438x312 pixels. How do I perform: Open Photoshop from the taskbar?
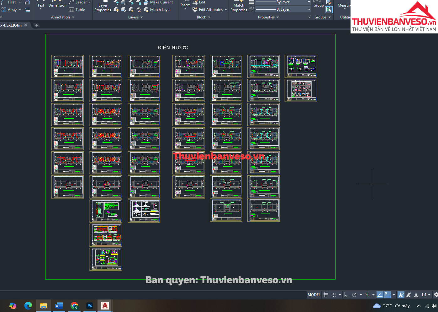pos(90,306)
